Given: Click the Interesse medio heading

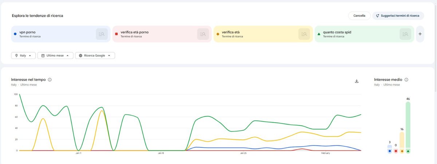Looking at the screenshot, I should (388, 80).
